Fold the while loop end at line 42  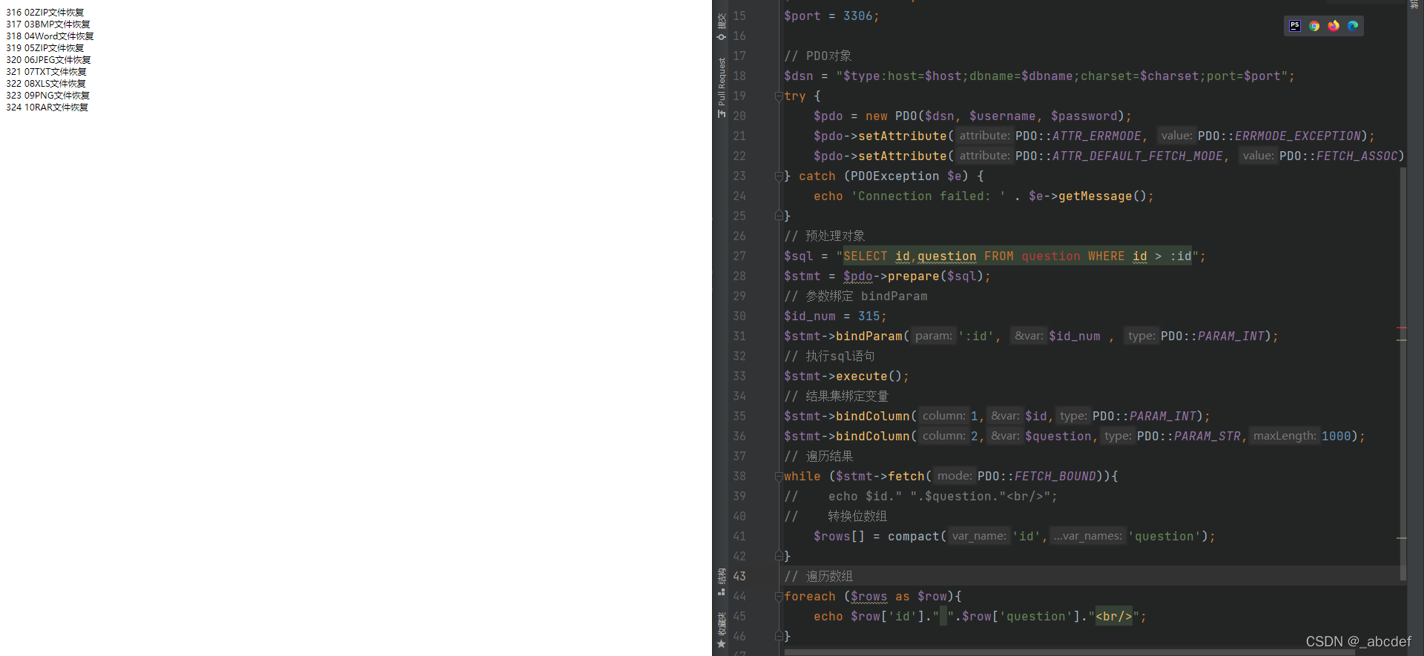[x=779, y=557]
